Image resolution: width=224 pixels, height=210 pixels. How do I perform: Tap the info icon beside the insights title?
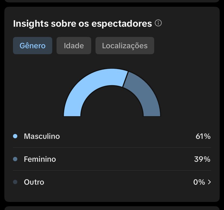pos(158,23)
